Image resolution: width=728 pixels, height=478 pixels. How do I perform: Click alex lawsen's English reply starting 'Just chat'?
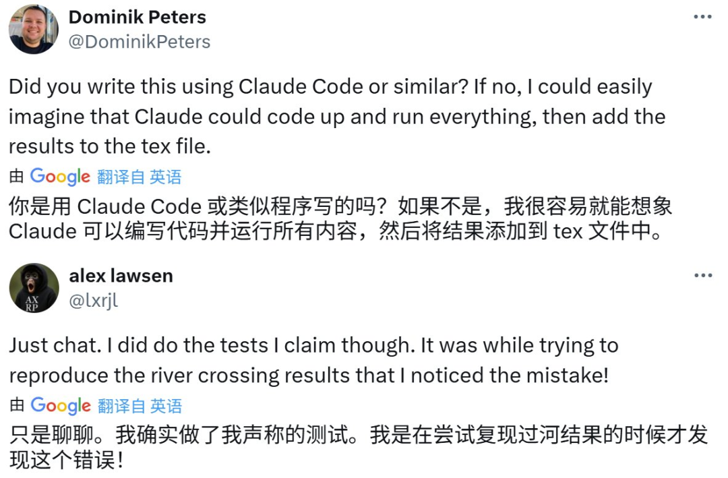point(313,361)
